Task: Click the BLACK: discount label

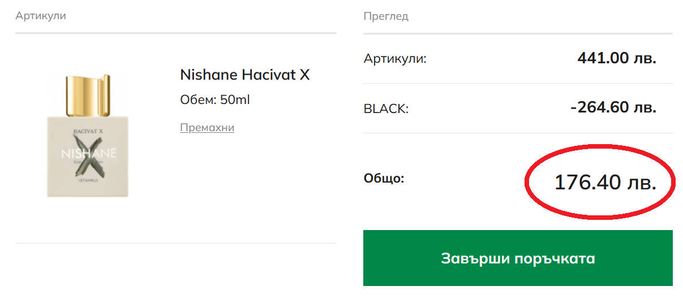Action: [386, 109]
